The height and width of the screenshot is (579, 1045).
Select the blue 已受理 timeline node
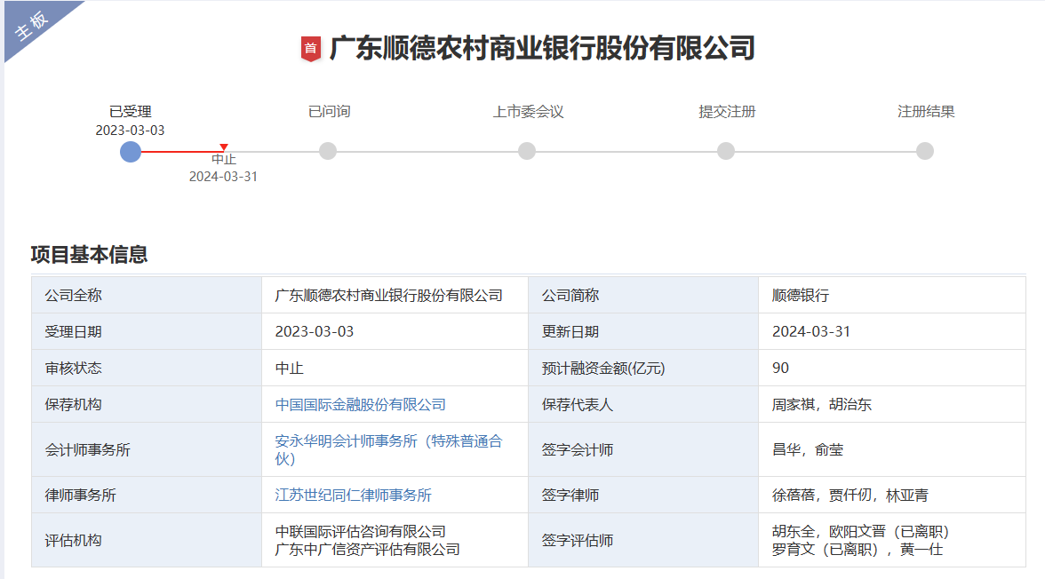[131, 151]
